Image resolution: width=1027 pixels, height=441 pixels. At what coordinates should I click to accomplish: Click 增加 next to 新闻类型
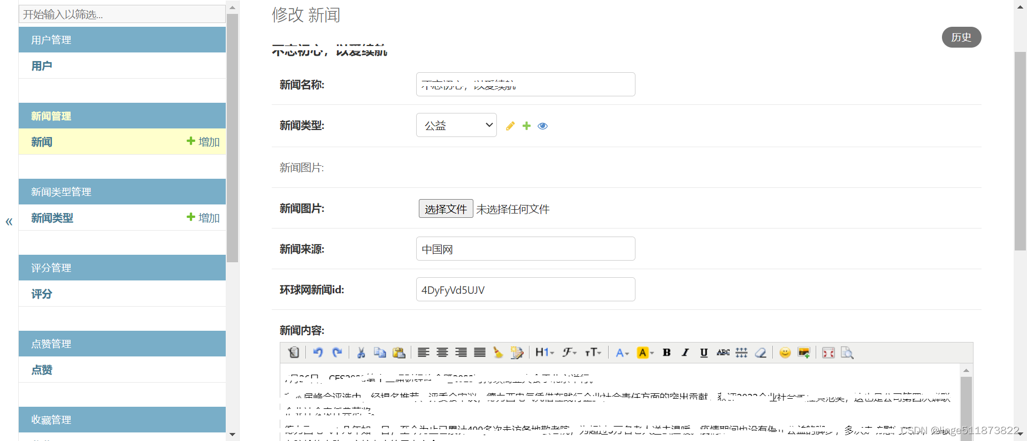[x=203, y=218]
